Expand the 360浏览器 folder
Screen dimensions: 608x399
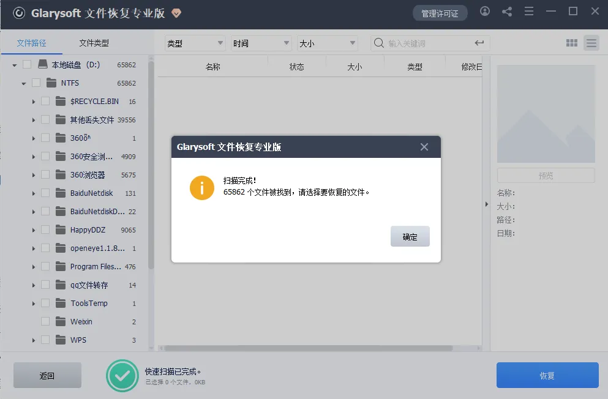33,175
